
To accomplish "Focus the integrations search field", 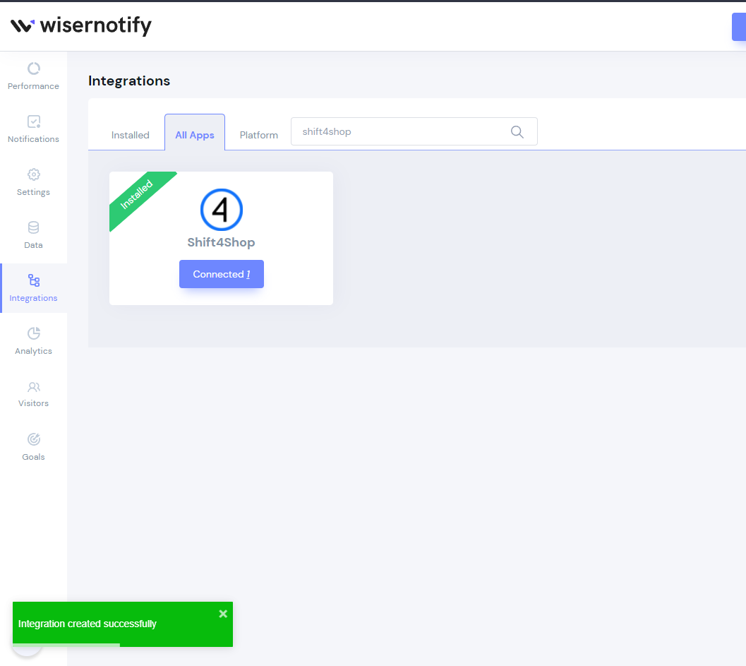I will click(x=414, y=131).
